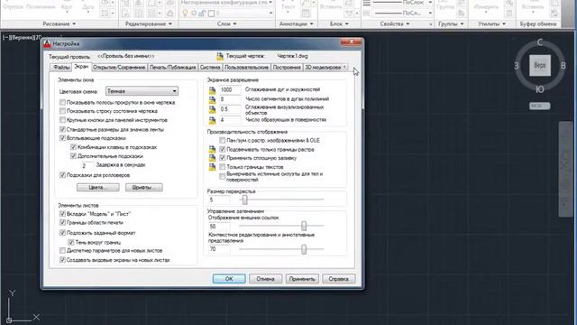
Task: Uncheck 'Стандартные размеры для значков ленты'
Action: [x=62, y=129]
